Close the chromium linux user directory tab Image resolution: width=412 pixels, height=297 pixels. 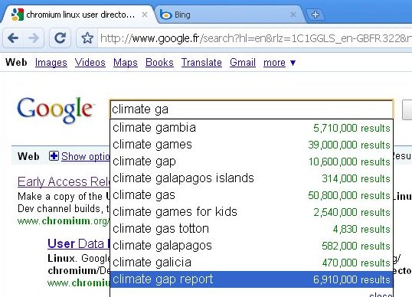(145, 15)
